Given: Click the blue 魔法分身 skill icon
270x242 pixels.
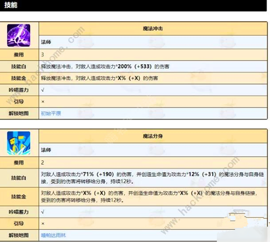Looking at the screenshot, I should coord(18,143).
